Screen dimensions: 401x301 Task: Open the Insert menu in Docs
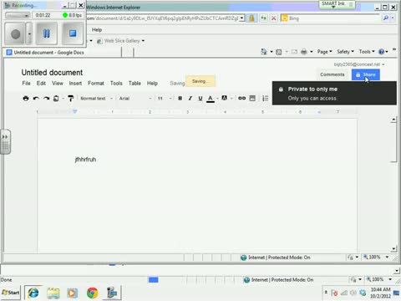coord(75,84)
